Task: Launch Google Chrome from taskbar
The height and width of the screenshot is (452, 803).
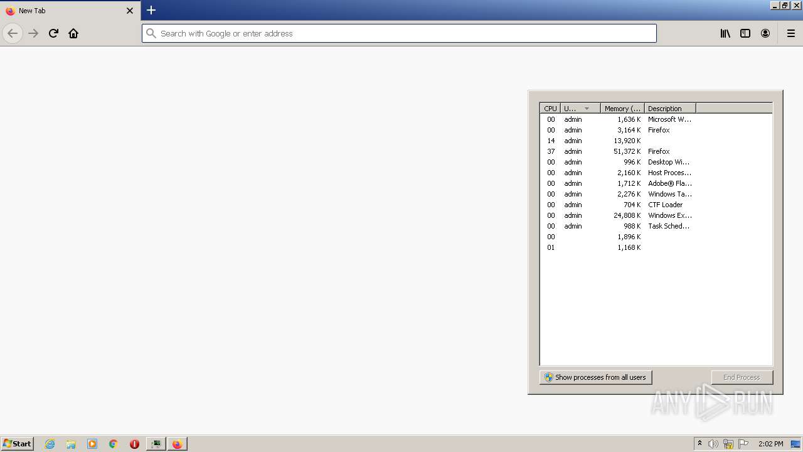Action: click(114, 444)
